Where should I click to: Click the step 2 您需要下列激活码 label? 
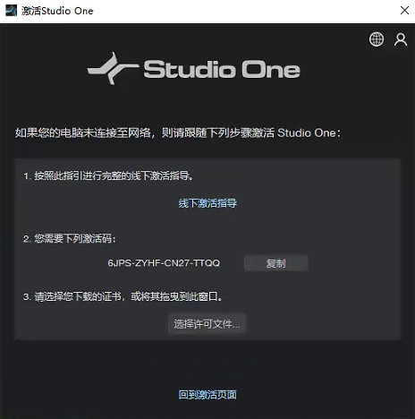70,239
